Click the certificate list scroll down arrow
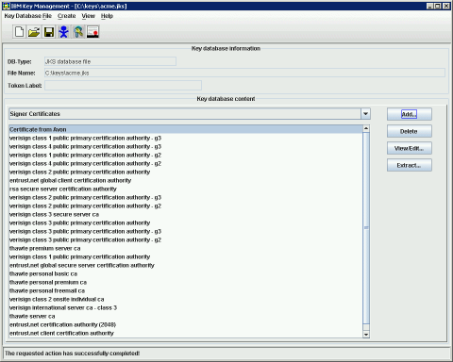This screenshot has height=362, width=453. pos(366,335)
